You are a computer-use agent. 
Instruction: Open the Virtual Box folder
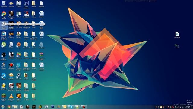tap(26, 55)
